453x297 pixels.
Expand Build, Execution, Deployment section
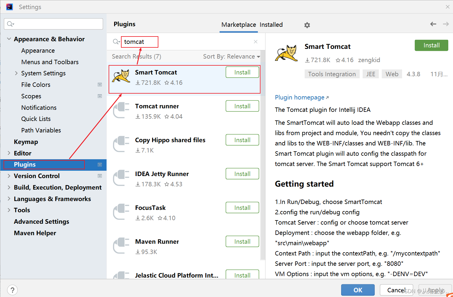(x=9, y=187)
